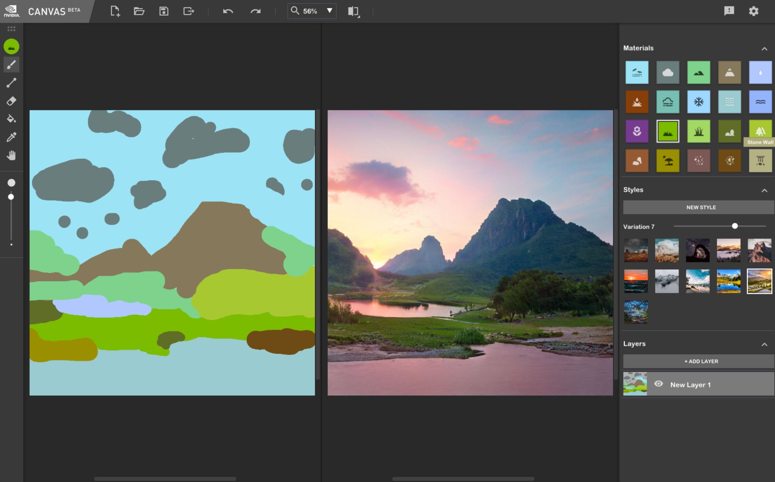Click the Variation slider track

(703, 226)
